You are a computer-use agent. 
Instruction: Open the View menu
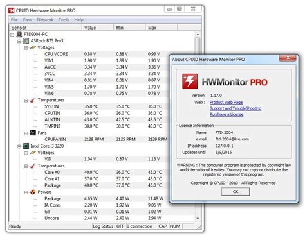coord(27,20)
